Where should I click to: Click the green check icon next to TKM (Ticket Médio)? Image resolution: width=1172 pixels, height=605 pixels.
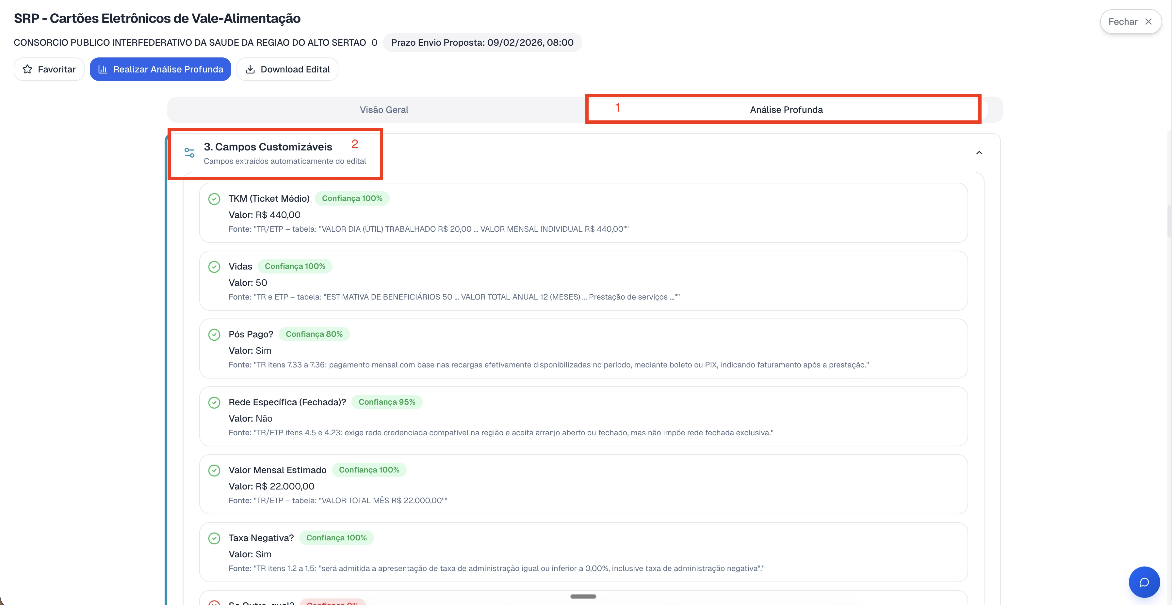click(x=214, y=199)
